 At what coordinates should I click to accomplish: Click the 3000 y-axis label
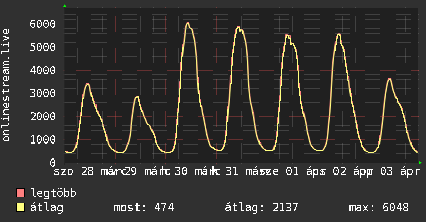click(43, 93)
